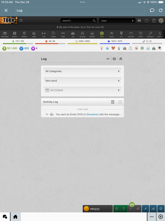
Task: Expand the All Categories dropdown
Action: point(82,71)
